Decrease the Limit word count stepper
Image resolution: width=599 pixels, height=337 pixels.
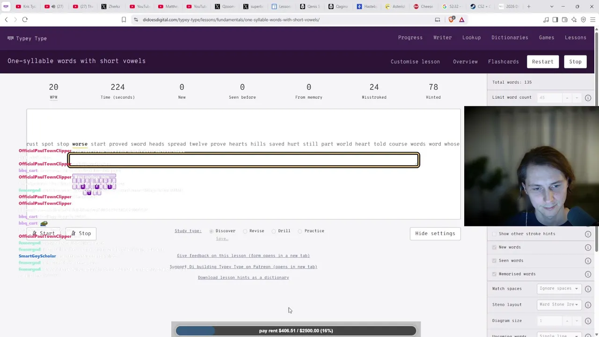point(577,98)
